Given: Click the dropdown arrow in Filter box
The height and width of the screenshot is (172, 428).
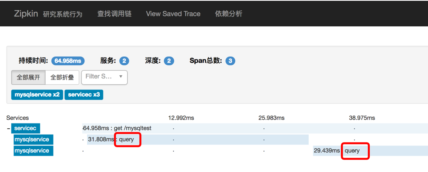Looking at the screenshot, I should pos(121,76).
